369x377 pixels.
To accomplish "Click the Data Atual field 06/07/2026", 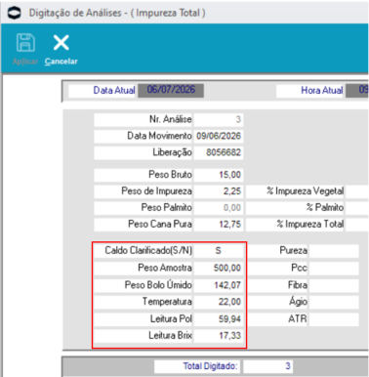I will coord(171,90).
